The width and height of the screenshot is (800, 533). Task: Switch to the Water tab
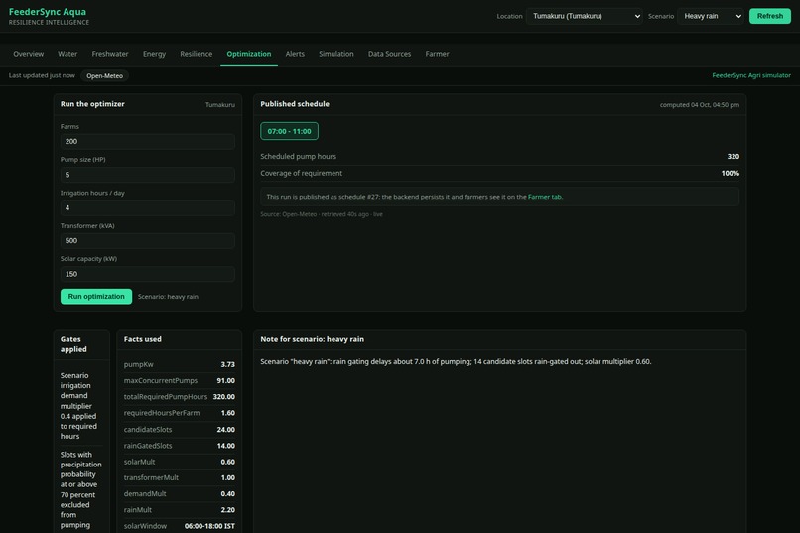(67, 54)
